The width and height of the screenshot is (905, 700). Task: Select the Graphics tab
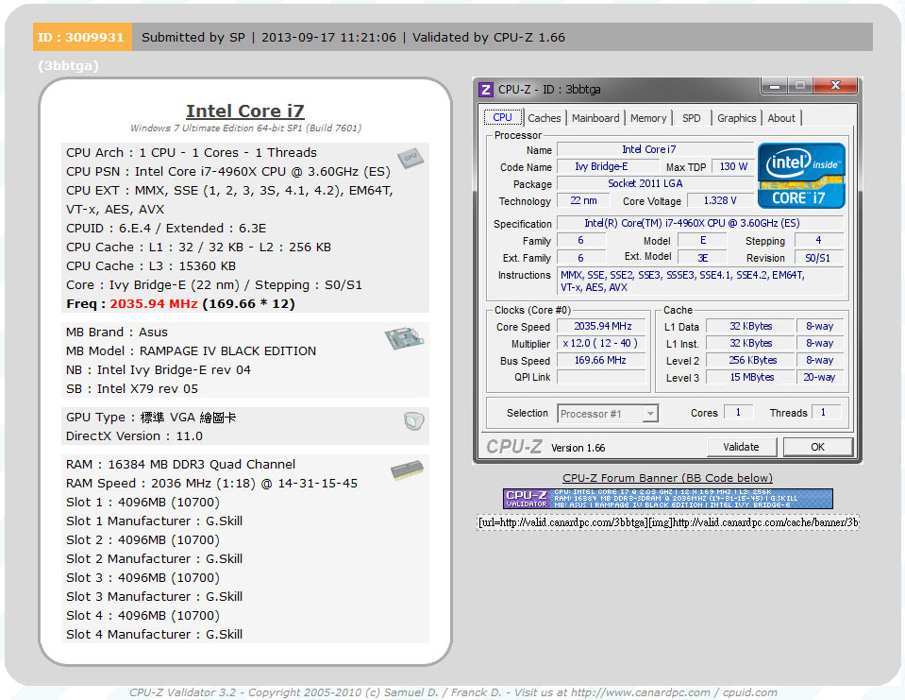[x=736, y=117]
